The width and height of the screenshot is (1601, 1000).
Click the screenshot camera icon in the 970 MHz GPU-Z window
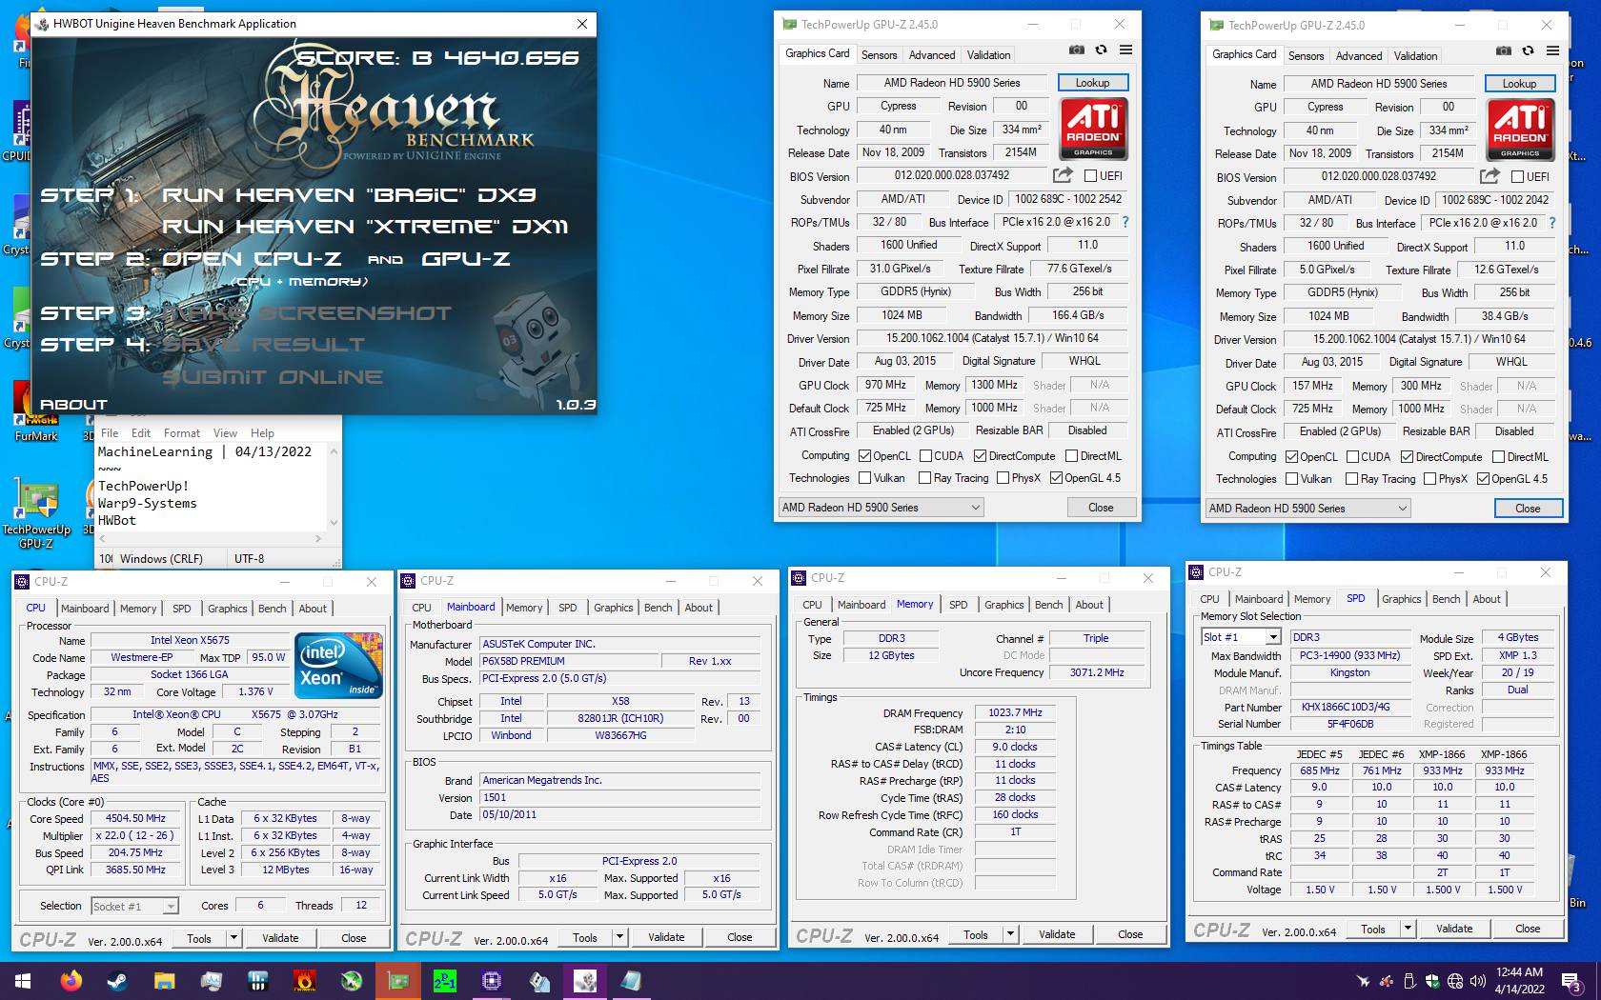pos(1076,50)
